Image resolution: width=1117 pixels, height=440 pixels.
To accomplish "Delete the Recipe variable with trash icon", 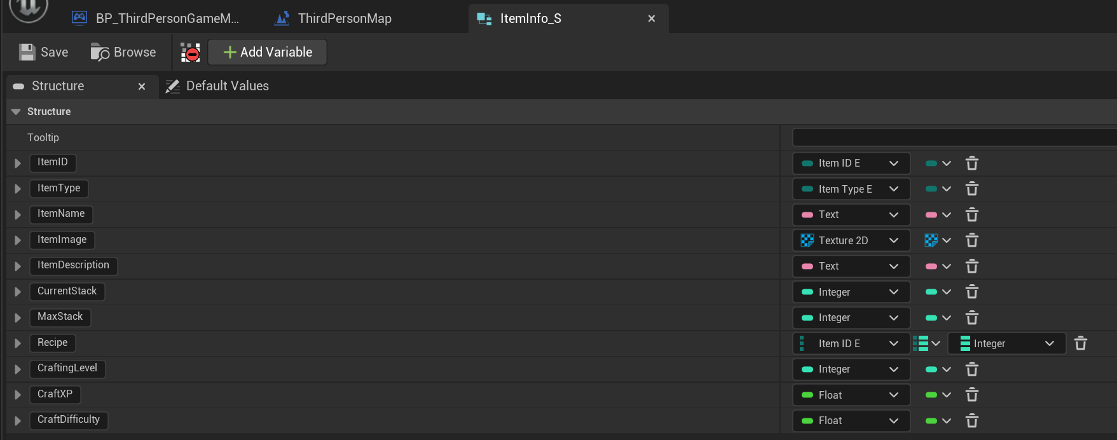I will click(1080, 343).
